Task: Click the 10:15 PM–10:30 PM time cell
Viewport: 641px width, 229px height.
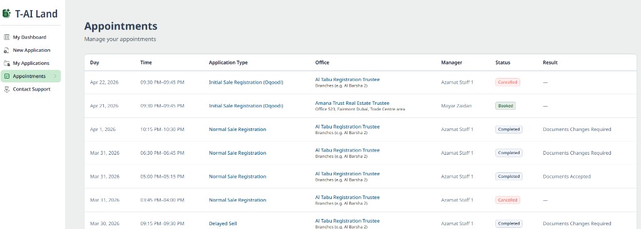Action: (x=162, y=130)
